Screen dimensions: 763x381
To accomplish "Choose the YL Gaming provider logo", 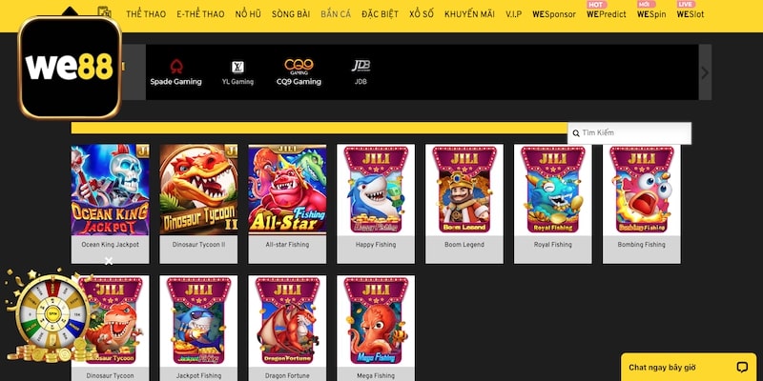I will point(237,67).
